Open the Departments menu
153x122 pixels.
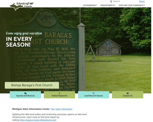108,5
